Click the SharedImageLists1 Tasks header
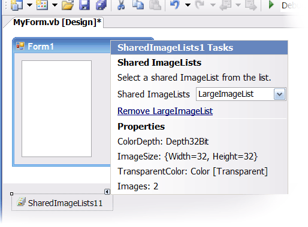Image resolution: width=308 pixels, height=227 pixels. tap(199, 48)
